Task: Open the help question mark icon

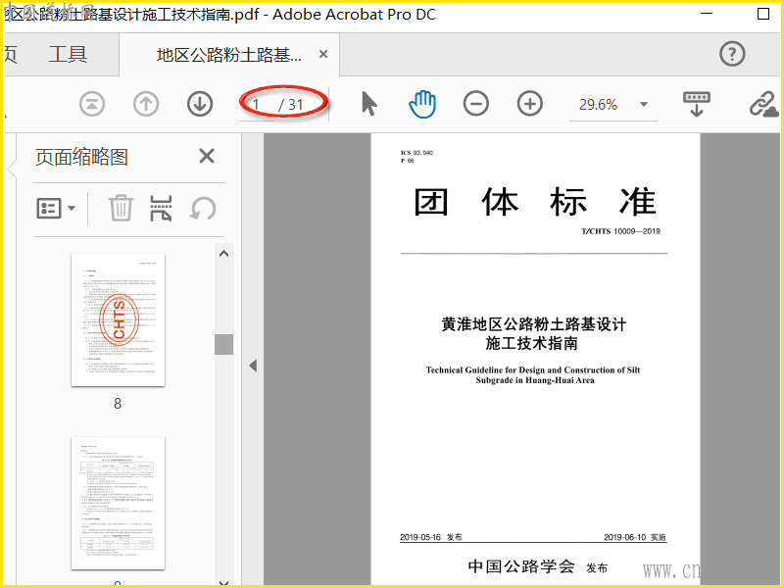Action: click(x=732, y=54)
